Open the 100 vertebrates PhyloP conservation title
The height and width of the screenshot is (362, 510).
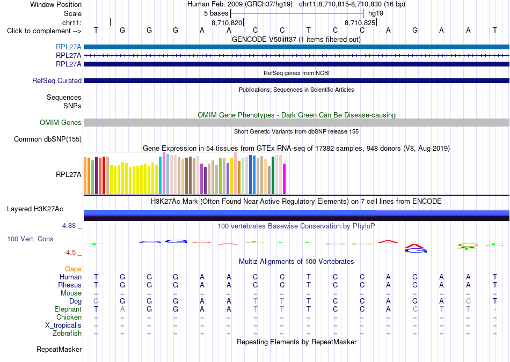296,226
